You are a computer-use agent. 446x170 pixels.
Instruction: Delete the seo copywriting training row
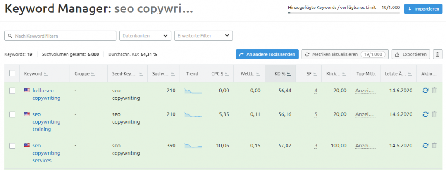(x=434, y=114)
